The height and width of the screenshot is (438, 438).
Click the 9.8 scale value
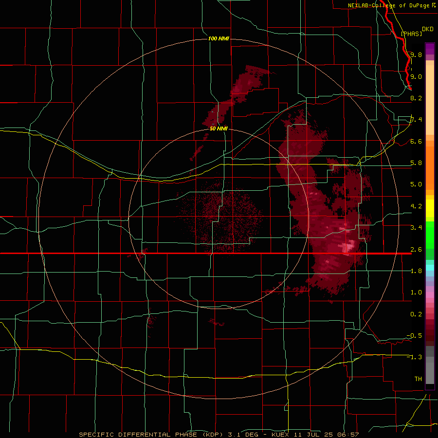[x=416, y=55]
